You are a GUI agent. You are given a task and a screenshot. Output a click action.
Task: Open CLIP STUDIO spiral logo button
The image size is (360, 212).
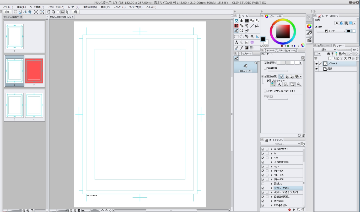coord(8,12)
